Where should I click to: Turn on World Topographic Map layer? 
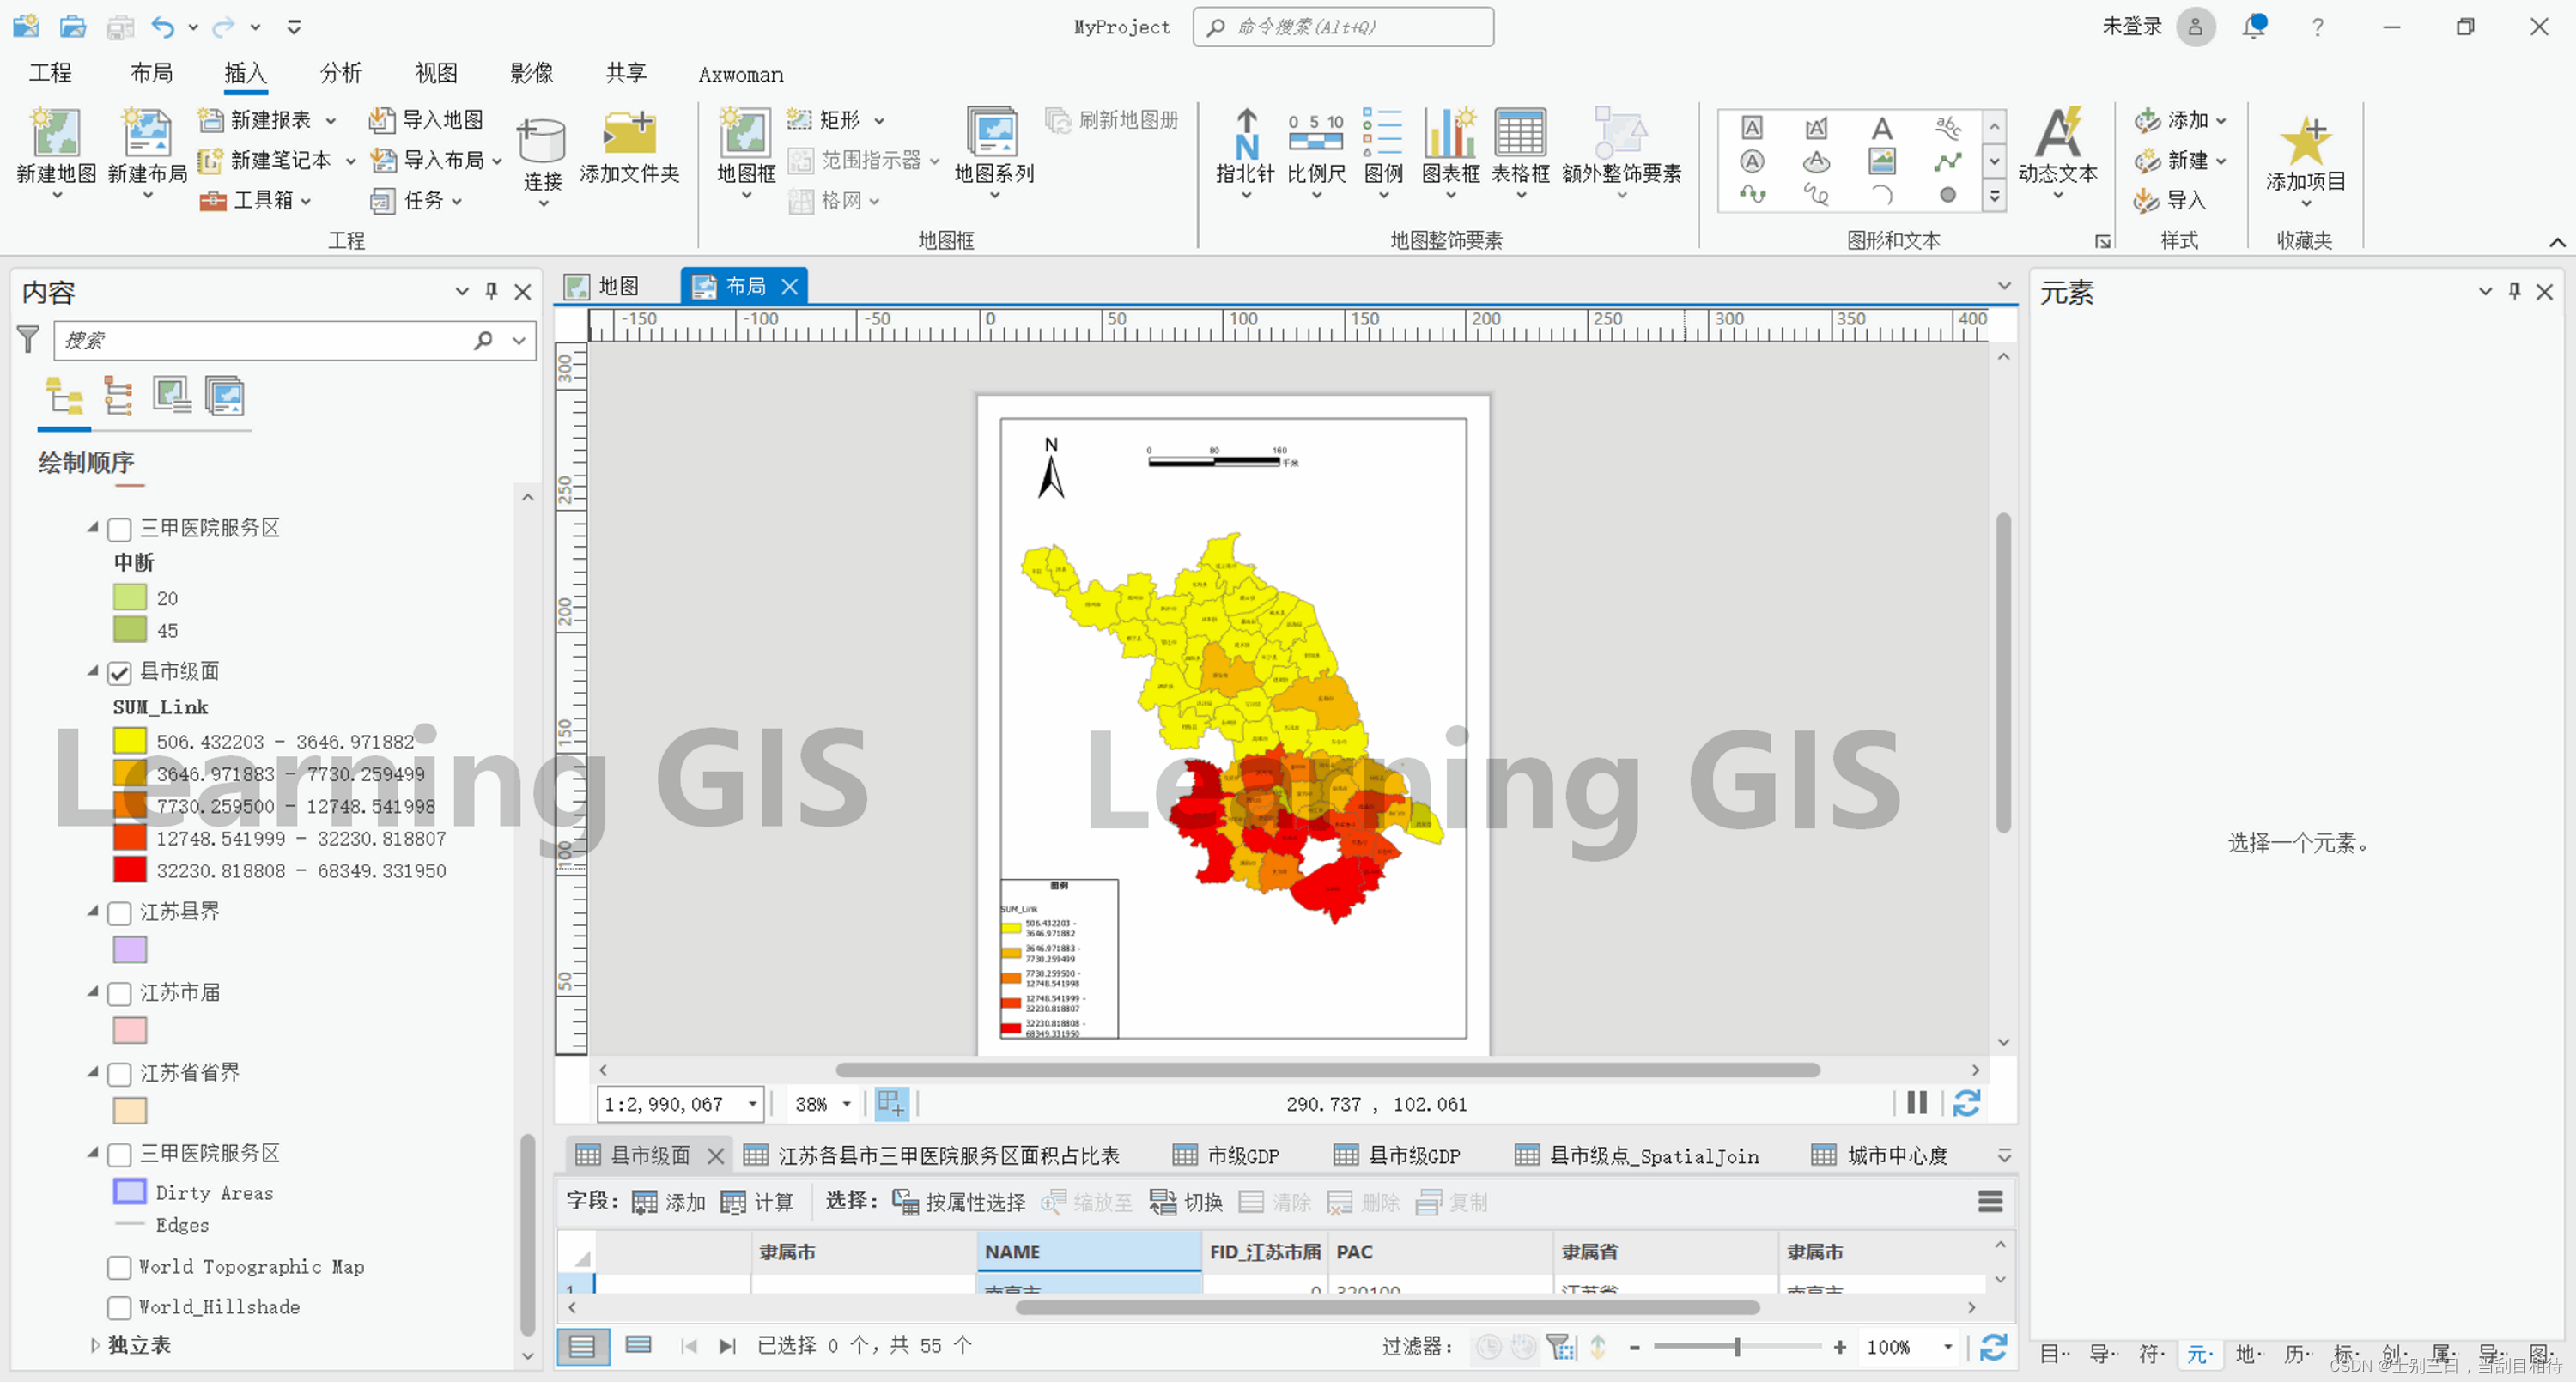(x=120, y=1267)
